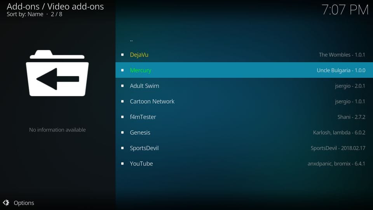Click the 7:07 PM clock
Screen dimensions: 373x210
345,10
